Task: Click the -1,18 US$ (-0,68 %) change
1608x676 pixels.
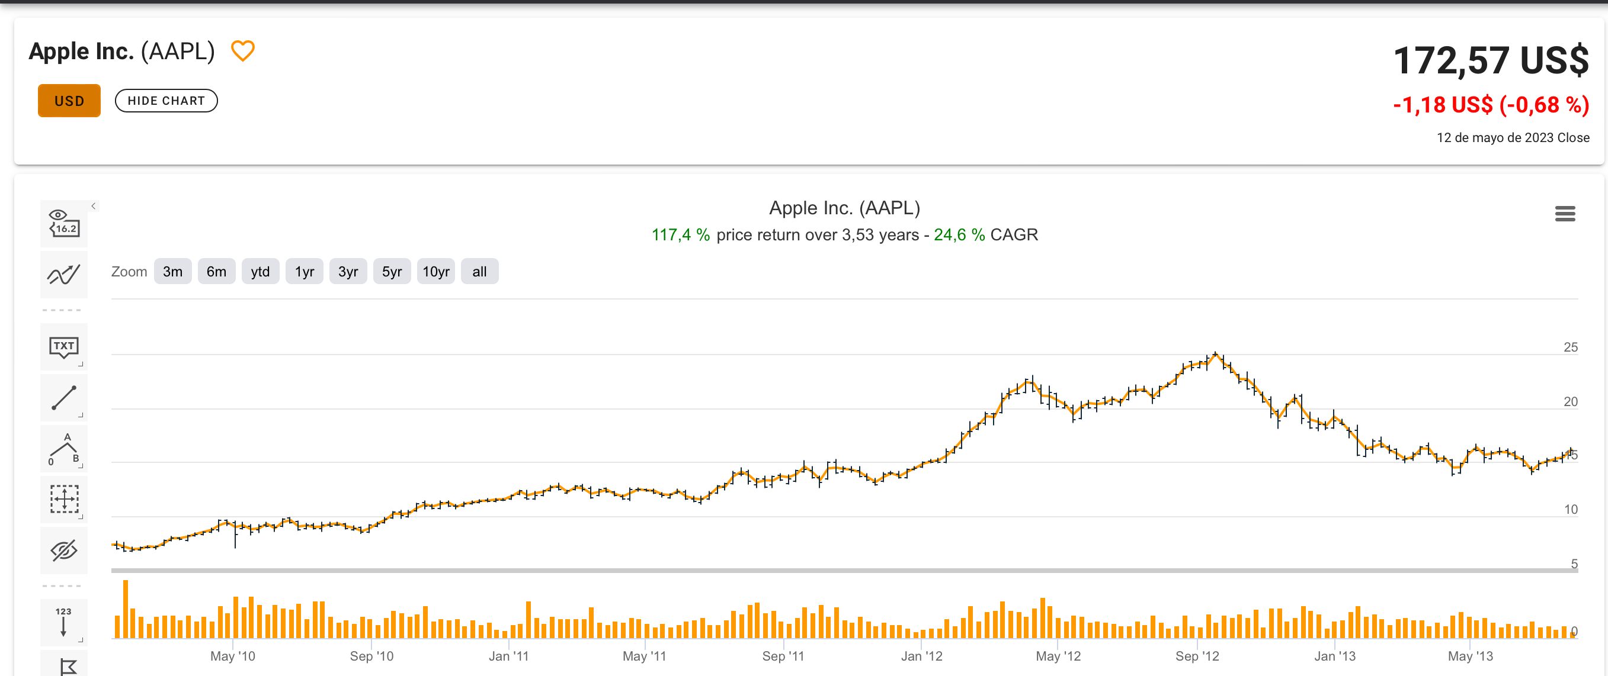Action: click(x=1491, y=105)
